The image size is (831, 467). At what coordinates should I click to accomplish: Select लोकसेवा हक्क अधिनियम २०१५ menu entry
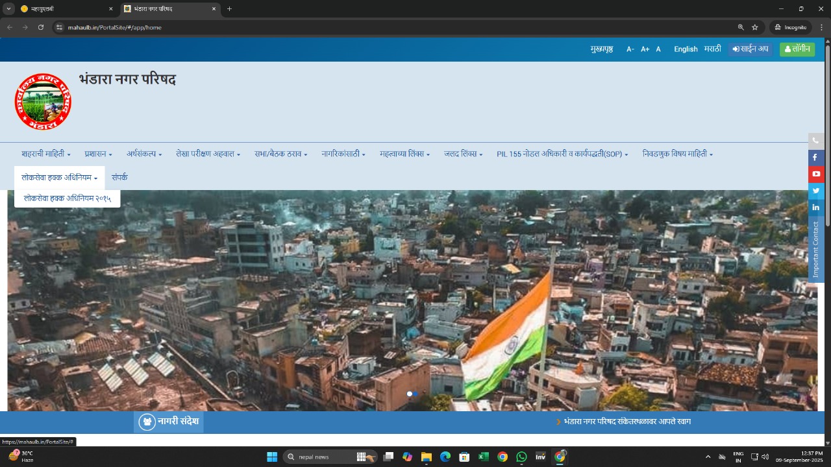pyautogui.click(x=67, y=198)
